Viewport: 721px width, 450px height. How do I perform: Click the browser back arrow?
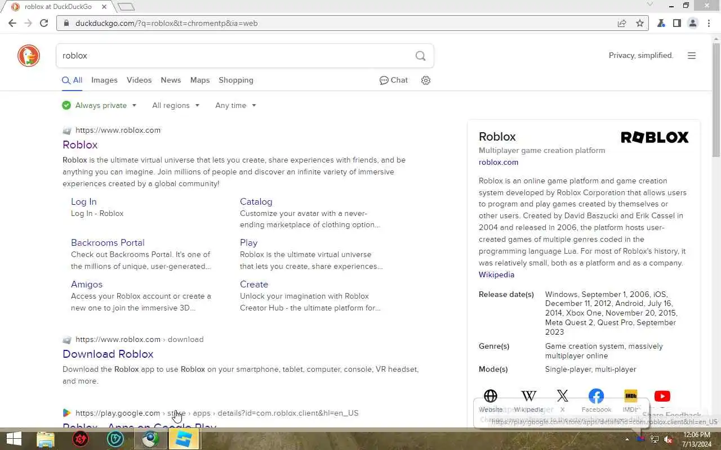12,23
